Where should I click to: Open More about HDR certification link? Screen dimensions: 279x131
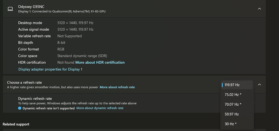[x=100, y=63]
